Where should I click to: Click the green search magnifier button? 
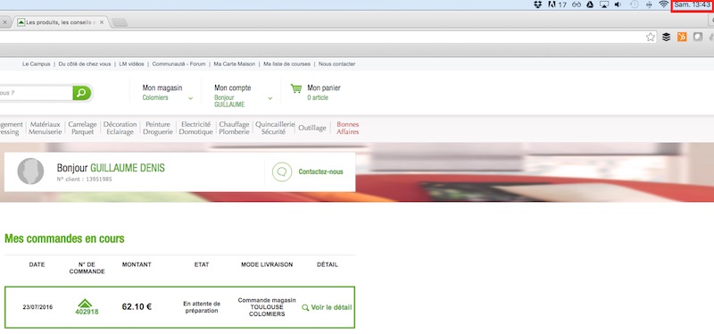[x=81, y=93]
